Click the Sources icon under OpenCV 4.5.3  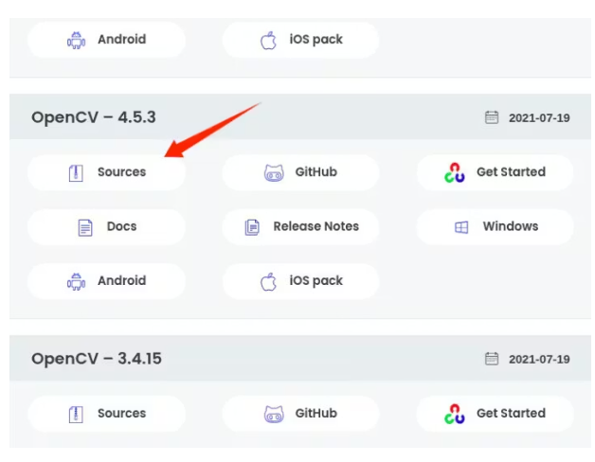point(77,173)
